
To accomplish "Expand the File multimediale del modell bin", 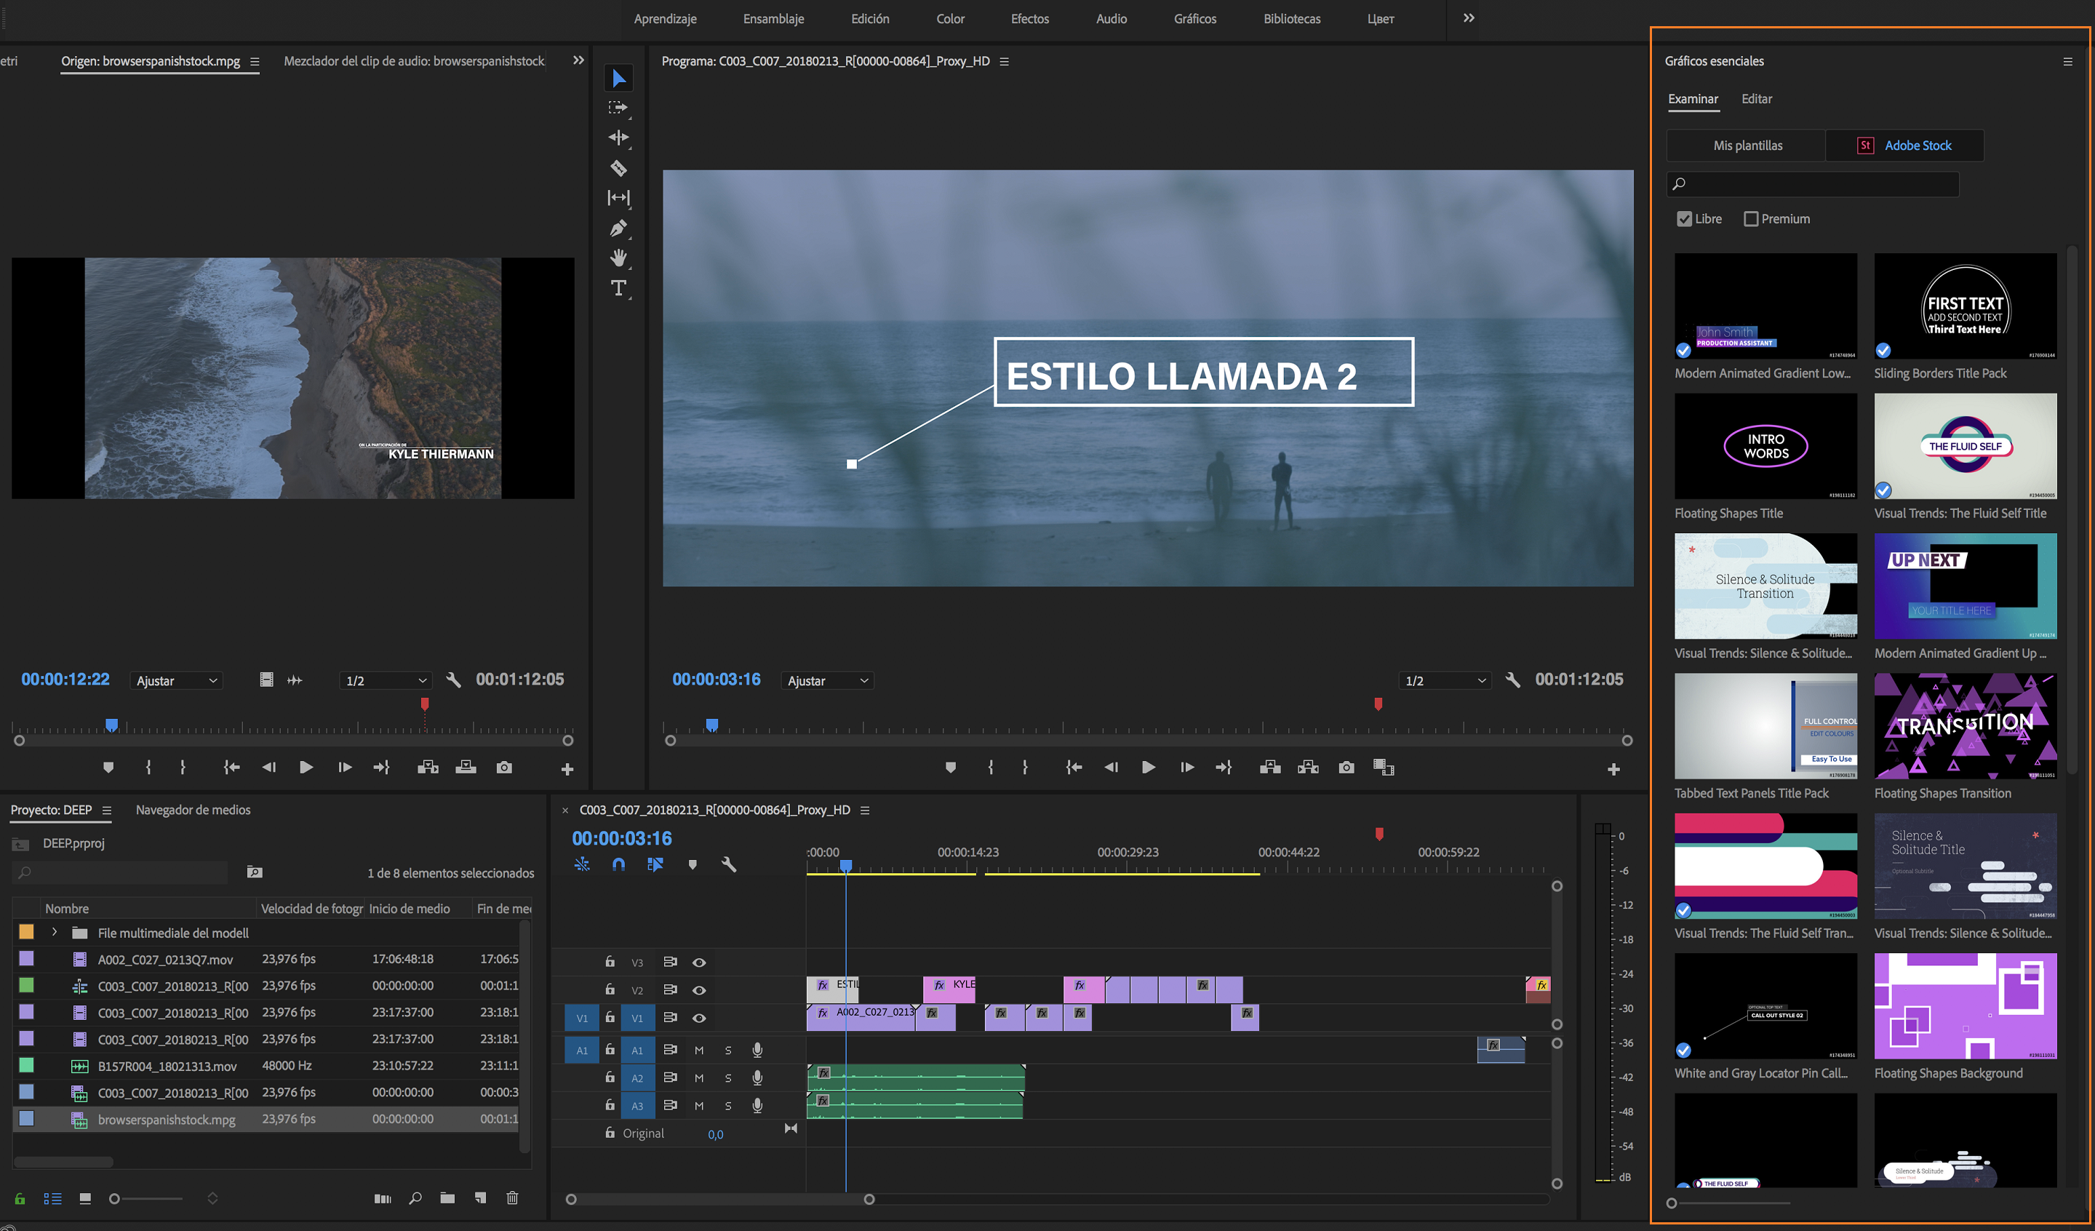I will pyautogui.click(x=55, y=933).
